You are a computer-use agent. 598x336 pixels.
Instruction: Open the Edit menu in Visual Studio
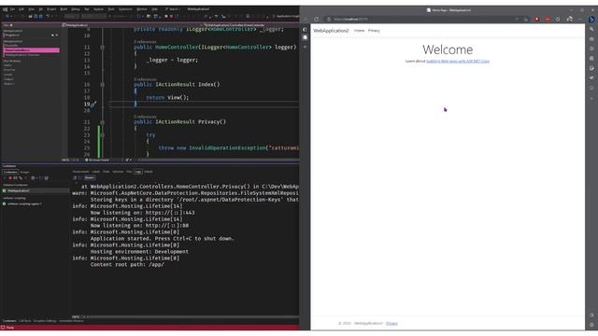pos(21,8)
